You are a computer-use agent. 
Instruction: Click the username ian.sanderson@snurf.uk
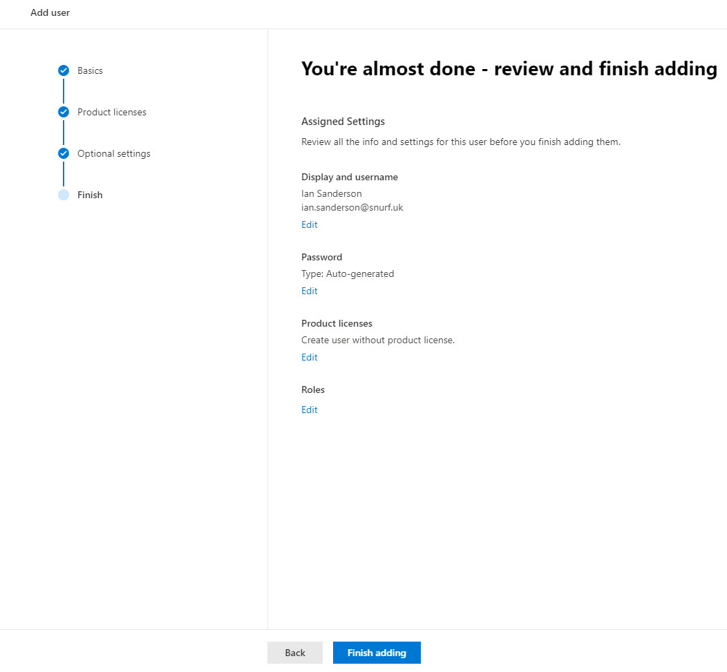point(352,207)
